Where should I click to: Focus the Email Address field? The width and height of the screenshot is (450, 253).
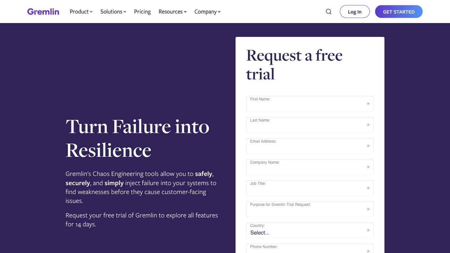[x=310, y=146]
